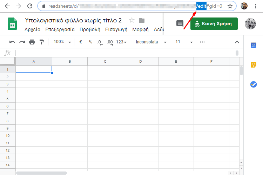Image resolution: width=263 pixels, height=175 pixels.
Task: Undo the last action
Action: pos(12,42)
